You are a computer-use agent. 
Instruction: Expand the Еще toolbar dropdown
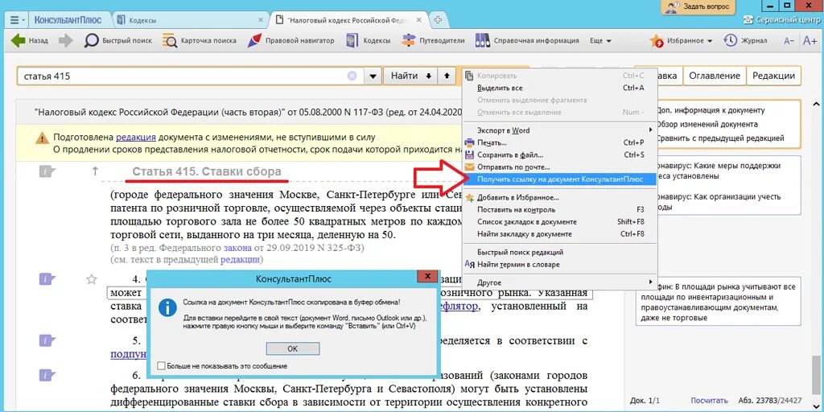tap(600, 40)
